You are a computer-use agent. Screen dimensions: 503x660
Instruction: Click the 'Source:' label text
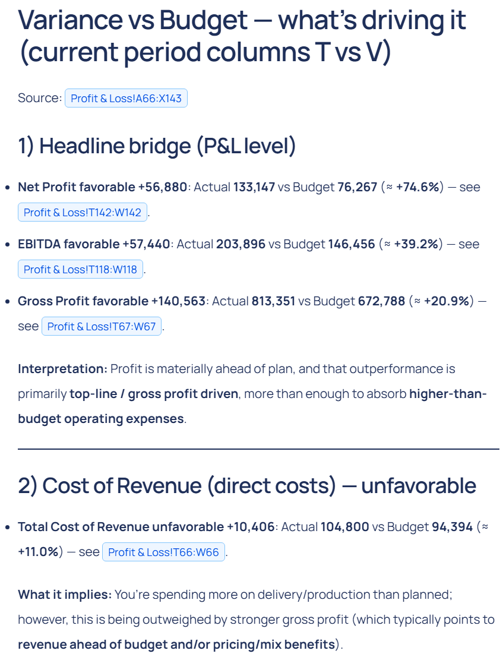[40, 98]
